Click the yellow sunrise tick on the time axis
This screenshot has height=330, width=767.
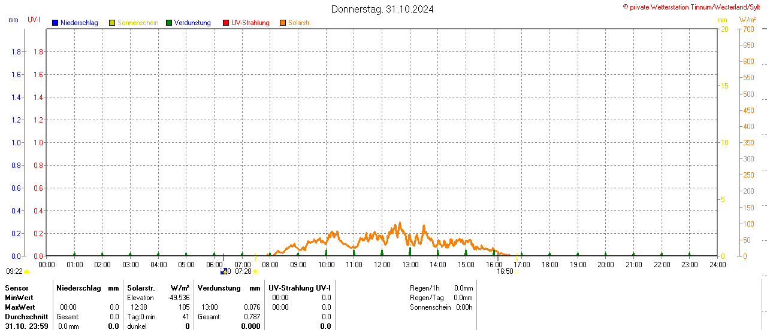(x=255, y=257)
